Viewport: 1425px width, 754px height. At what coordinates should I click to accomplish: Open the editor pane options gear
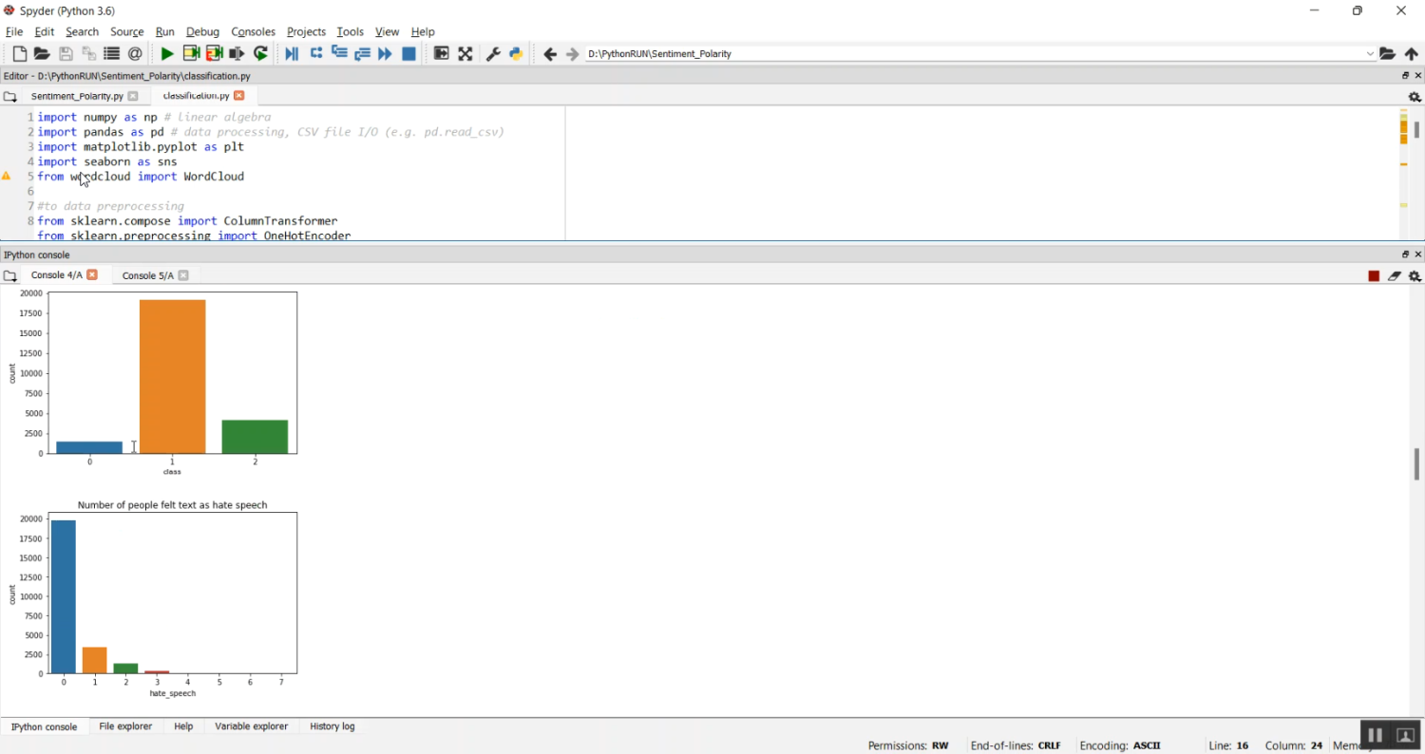1415,97
